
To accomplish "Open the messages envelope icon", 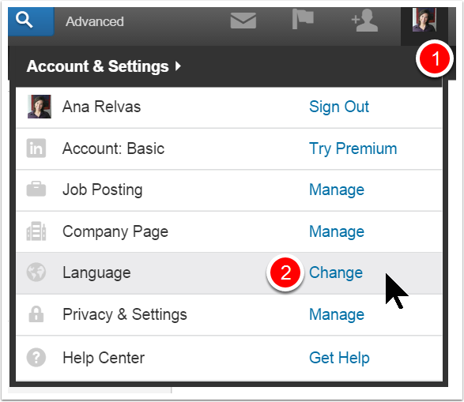I will [x=243, y=21].
